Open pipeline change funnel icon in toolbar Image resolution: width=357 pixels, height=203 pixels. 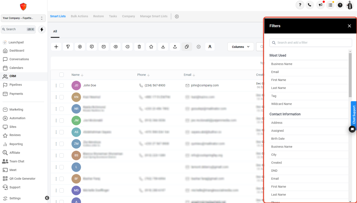click(x=68, y=47)
